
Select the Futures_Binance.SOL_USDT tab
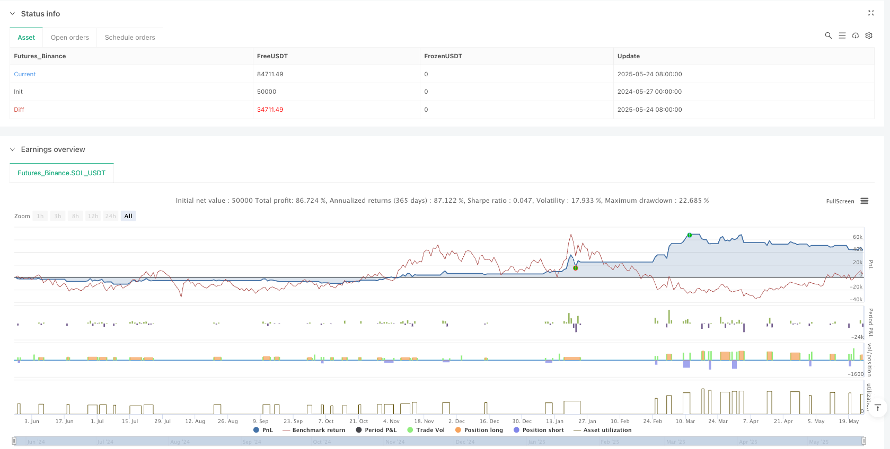coord(61,173)
